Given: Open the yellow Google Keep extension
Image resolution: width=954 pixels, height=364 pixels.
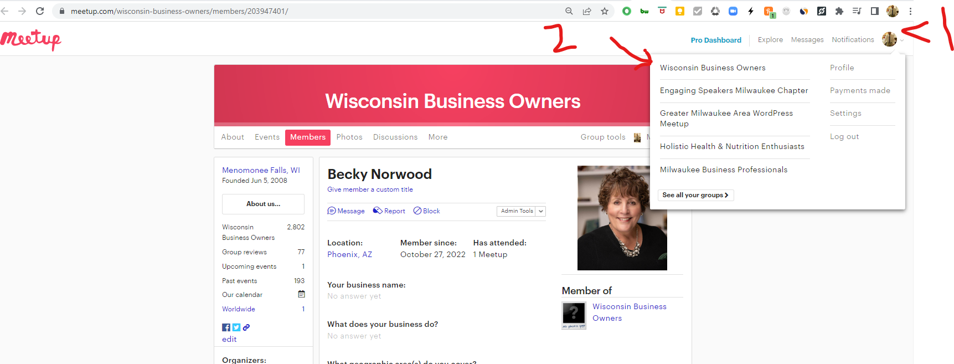Looking at the screenshot, I should tap(680, 11).
